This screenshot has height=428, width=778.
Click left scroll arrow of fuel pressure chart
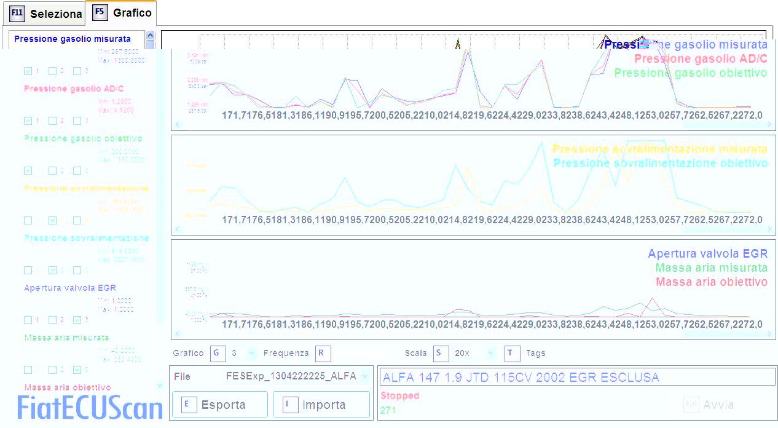178,125
